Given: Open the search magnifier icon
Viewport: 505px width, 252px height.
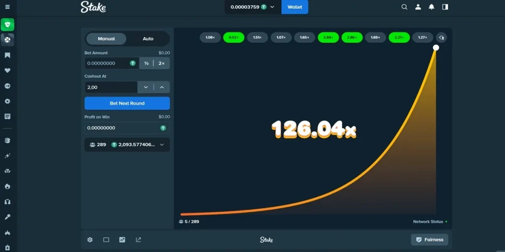Looking at the screenshot, I should (404, 7).
